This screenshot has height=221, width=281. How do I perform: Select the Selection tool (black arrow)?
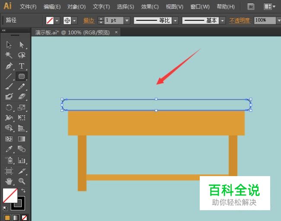[9, 45]
